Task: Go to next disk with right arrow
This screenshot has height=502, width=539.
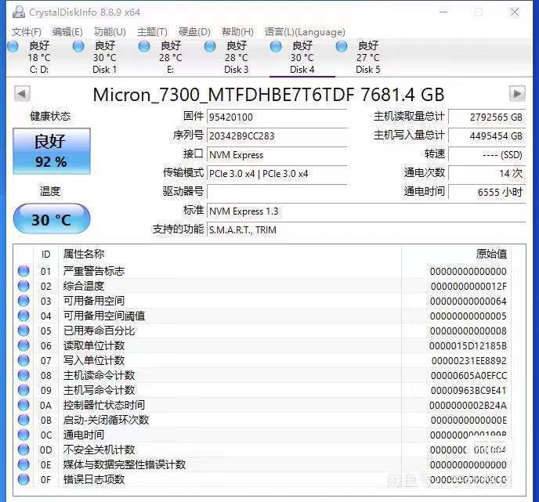Action: [517, 93]
